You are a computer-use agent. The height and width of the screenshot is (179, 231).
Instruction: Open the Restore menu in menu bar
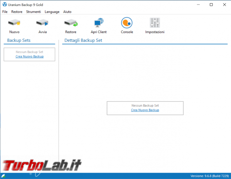click(17, 12)
